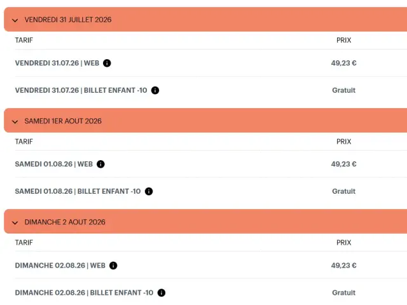Collapse the Vendredi 31 Juillet 2026 section
Viewport: 407px width, 305px height.
(15, 20)
